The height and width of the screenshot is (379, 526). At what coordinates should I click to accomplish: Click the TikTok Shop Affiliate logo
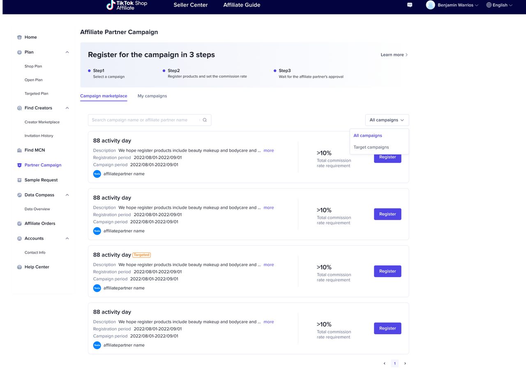pos(127,5)
